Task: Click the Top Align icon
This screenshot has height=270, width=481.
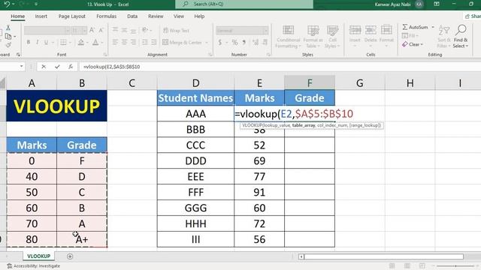Action: pos(115,30)
